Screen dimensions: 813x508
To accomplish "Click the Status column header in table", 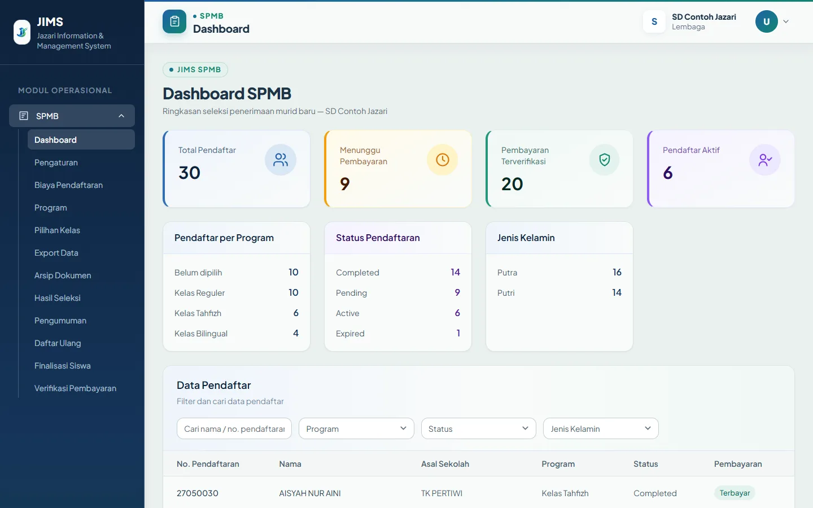I will (646, 464).
